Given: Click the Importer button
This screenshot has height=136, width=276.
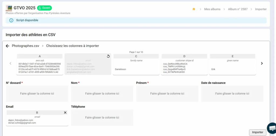Looking at the screenshot, I should 257,132.
